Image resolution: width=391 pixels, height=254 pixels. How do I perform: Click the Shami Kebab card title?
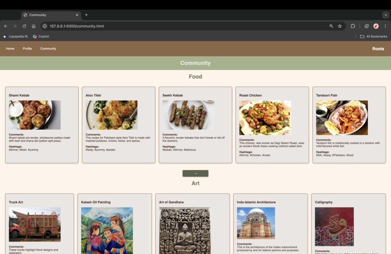coord(19,95)
